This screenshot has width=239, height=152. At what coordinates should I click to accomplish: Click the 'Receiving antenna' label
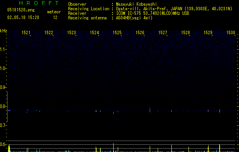[87, 18]
